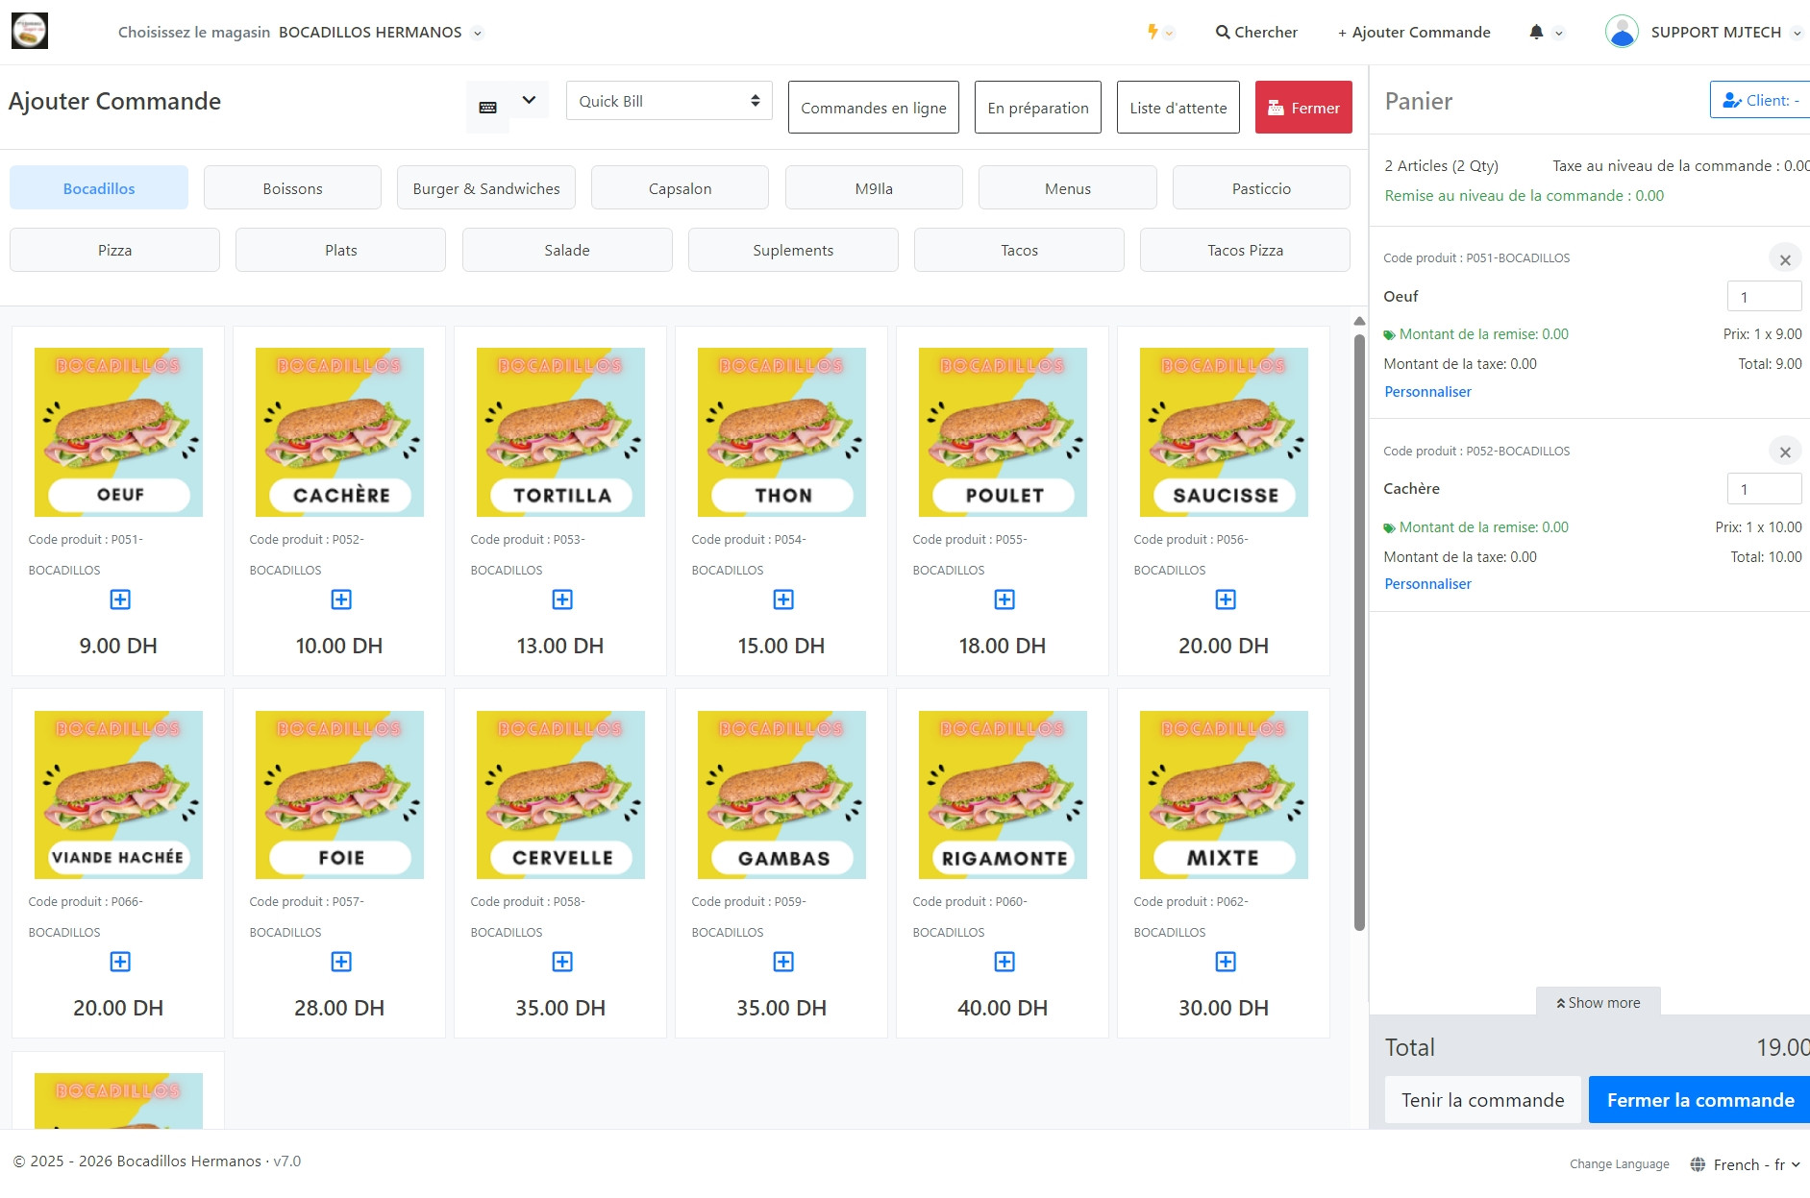The width and height of the screenshot is (1810, 1198).
Task: Open the Quick Bill dropdown
Action: tap(669, 101)
